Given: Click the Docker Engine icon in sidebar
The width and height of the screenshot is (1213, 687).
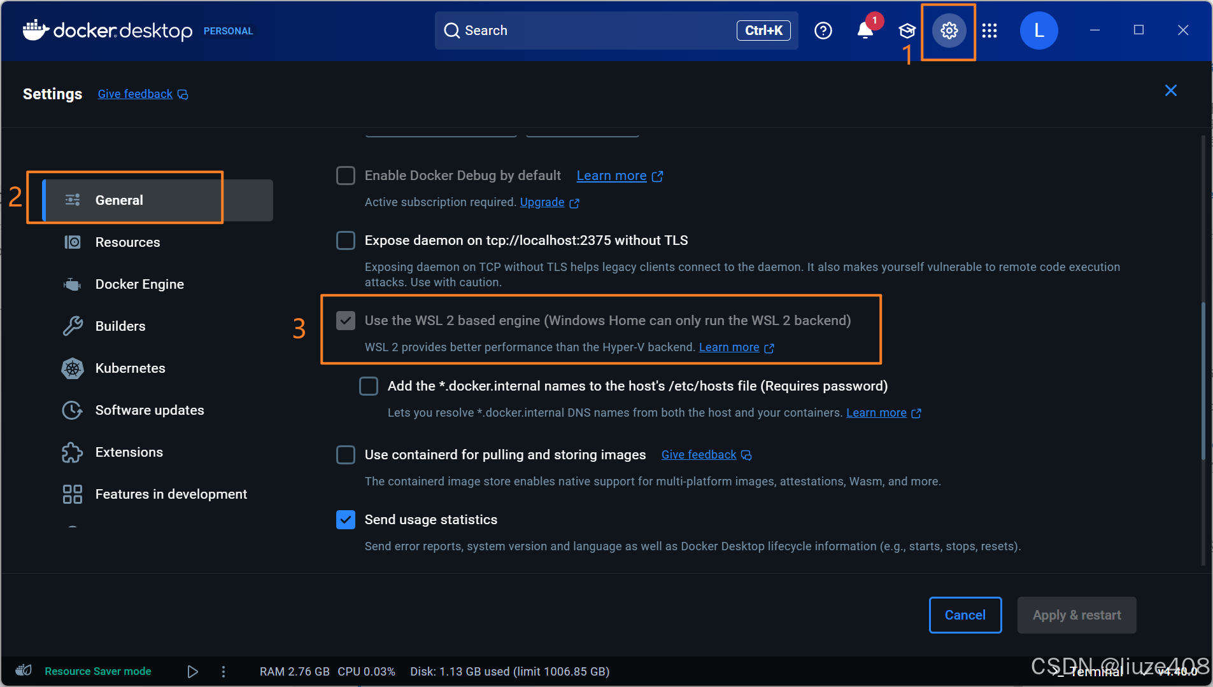Looking at the screenshot, I should pyautogui.click(x=73, y=284).
